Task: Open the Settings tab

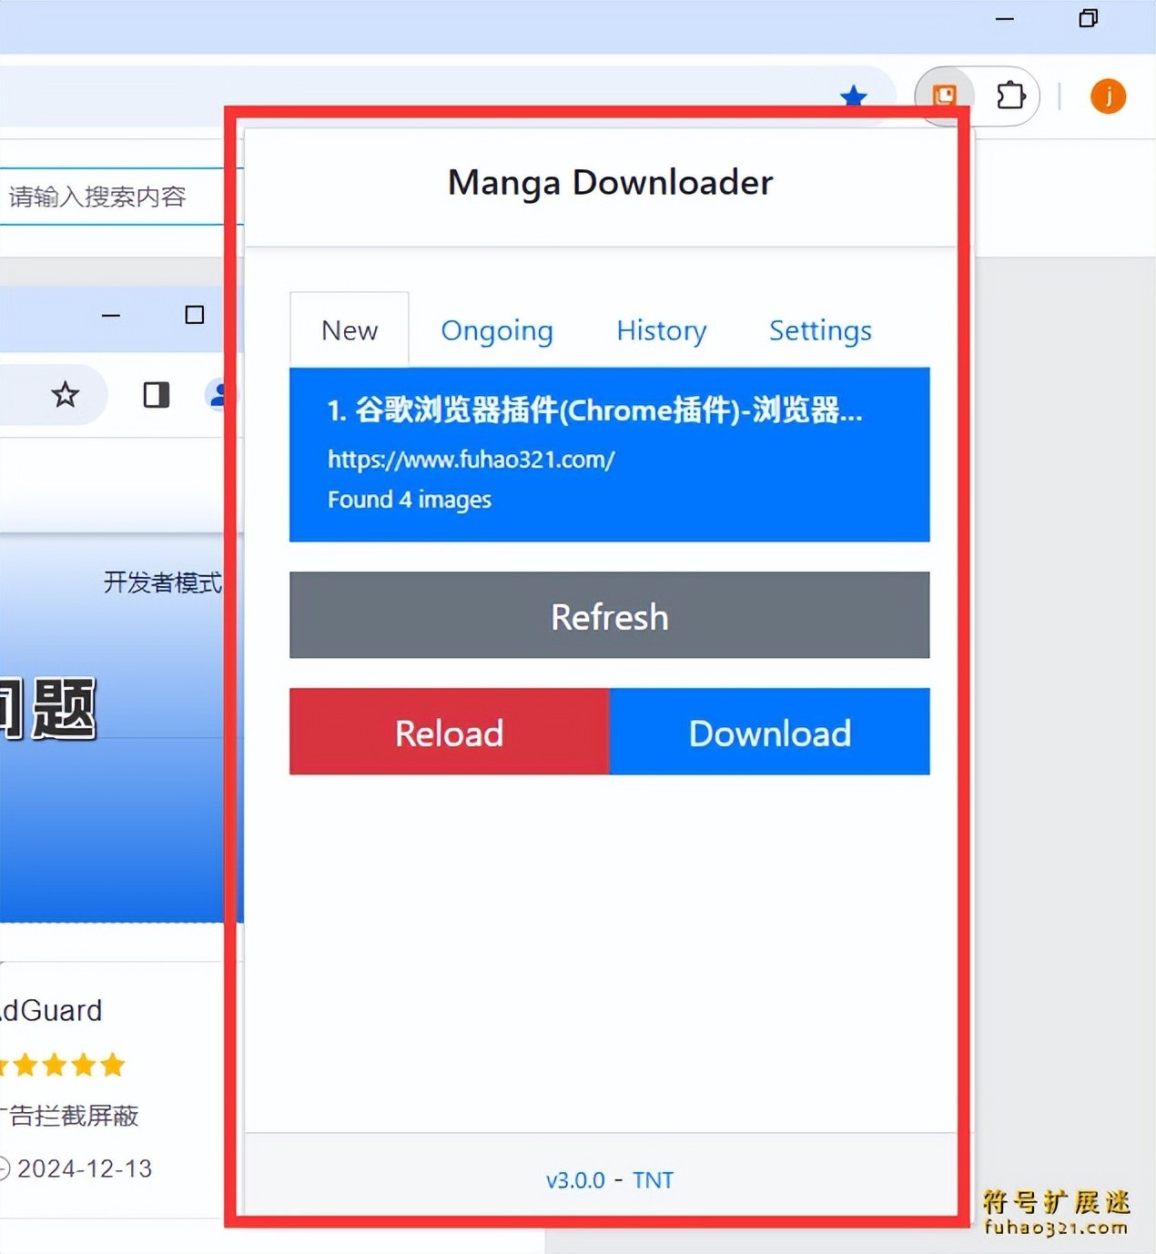Action: [x=820, y=330]
